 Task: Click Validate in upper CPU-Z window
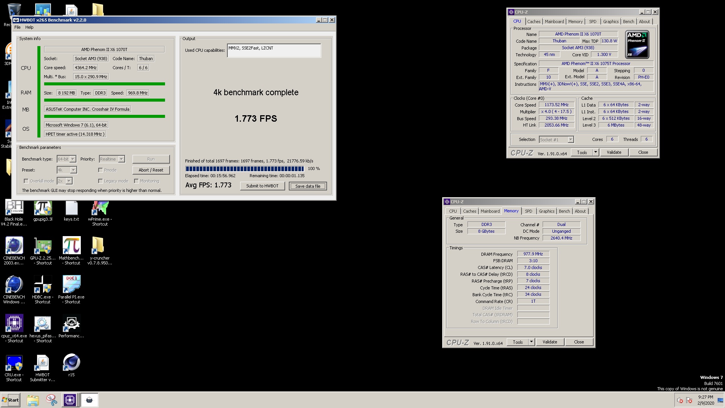tap(614, 152)
